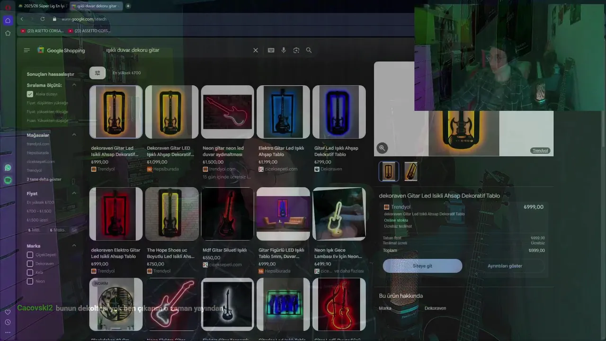Filter by ciceksepeti.com store
The width and height of the screenshot is (606, 341).
coord(41,162)
